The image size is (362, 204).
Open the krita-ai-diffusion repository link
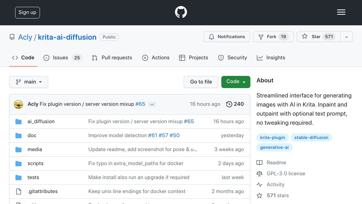(67, 37)
